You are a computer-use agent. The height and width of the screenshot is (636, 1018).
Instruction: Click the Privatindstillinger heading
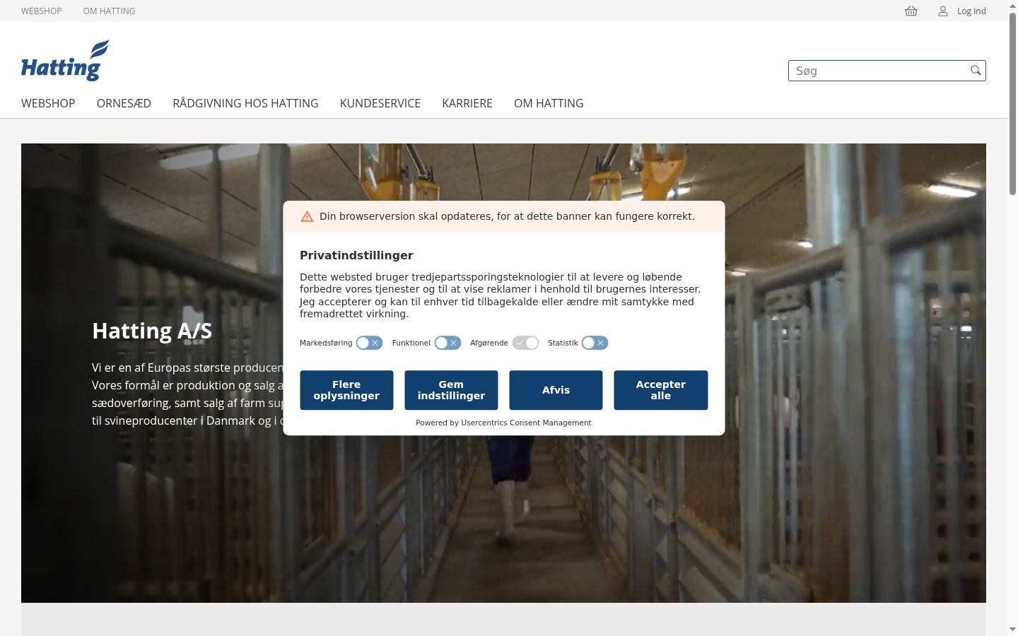click(356, 255)
